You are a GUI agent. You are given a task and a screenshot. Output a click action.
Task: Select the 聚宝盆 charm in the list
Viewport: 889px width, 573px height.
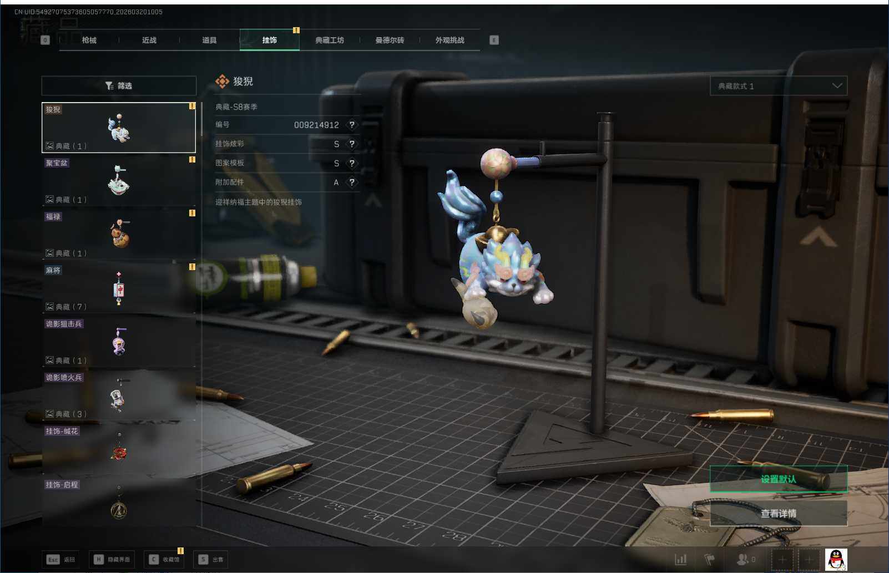tap(119, 181)
